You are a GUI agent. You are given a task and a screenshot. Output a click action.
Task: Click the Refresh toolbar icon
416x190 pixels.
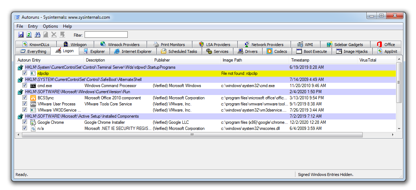click(x=29, y=35)
